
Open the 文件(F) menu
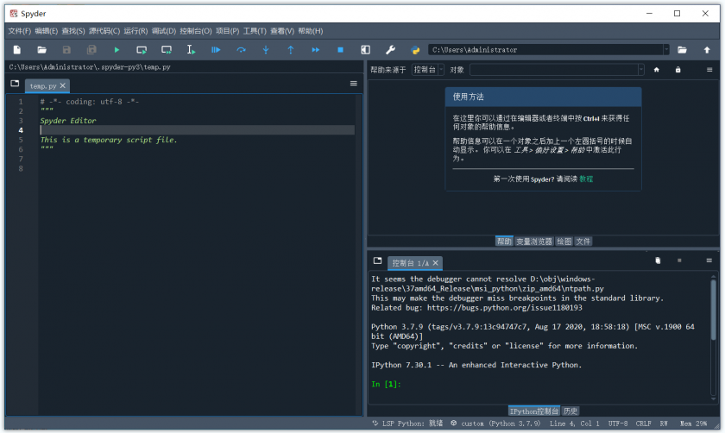[19, 31]
